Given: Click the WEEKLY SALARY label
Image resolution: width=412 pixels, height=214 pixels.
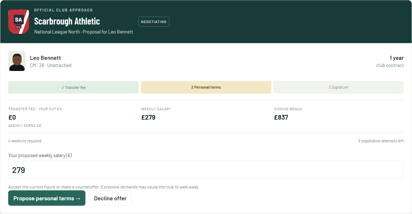Looking at the screenshot, I should (x=156, y=109).
